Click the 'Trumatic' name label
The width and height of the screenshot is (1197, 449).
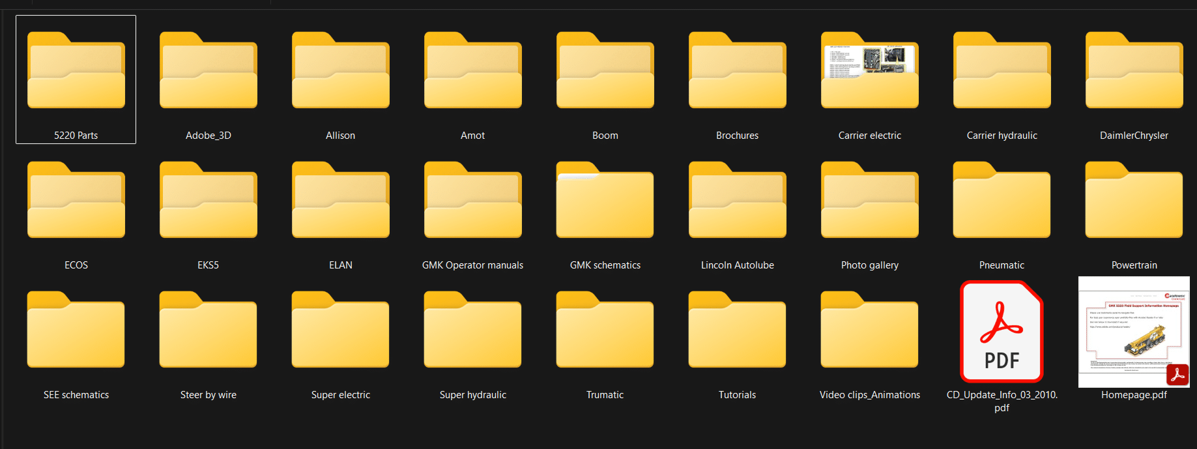(605, 395)
